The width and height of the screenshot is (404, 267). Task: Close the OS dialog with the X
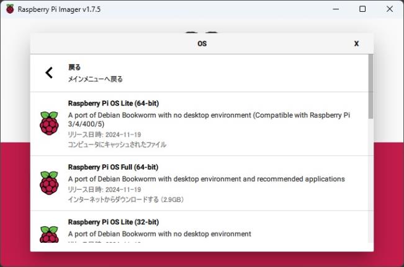tap(356, 43)
